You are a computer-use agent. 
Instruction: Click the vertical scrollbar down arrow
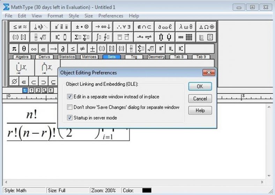click(269, 175)
